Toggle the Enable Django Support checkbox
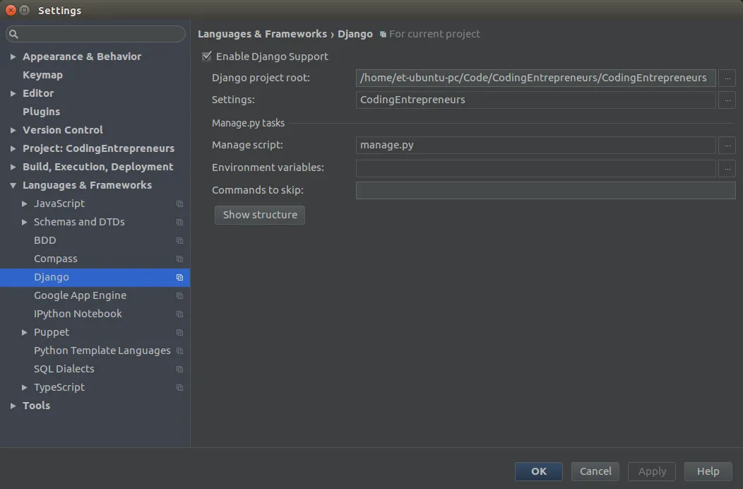 coord(207,57)
